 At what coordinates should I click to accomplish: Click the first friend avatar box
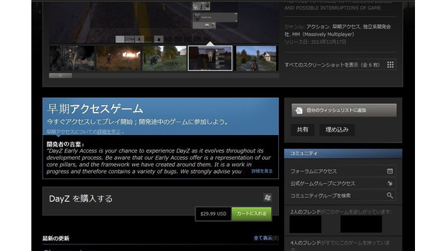pos(306,224)
